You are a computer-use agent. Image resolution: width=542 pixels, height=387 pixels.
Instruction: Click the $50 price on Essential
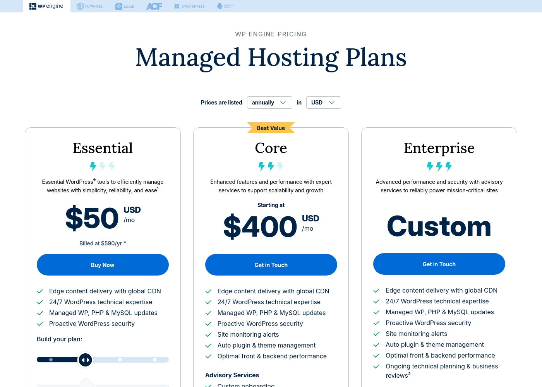pos(92,218)
